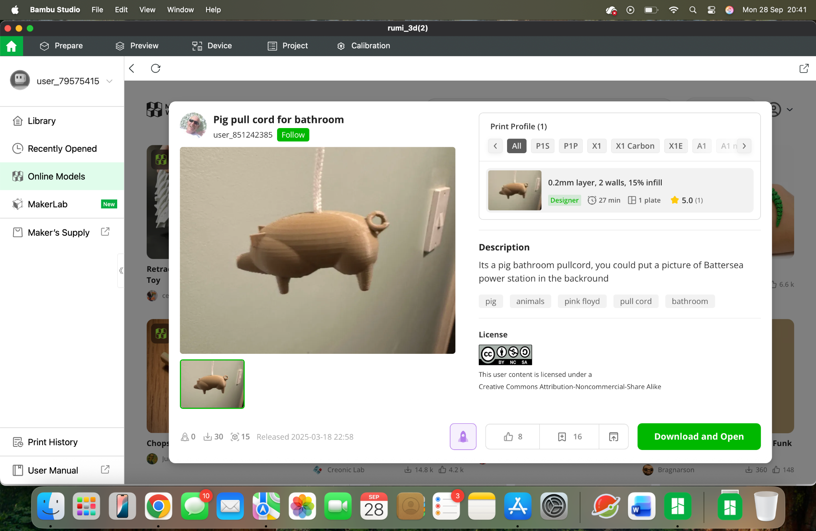Open the Help menu

point(213,10)
